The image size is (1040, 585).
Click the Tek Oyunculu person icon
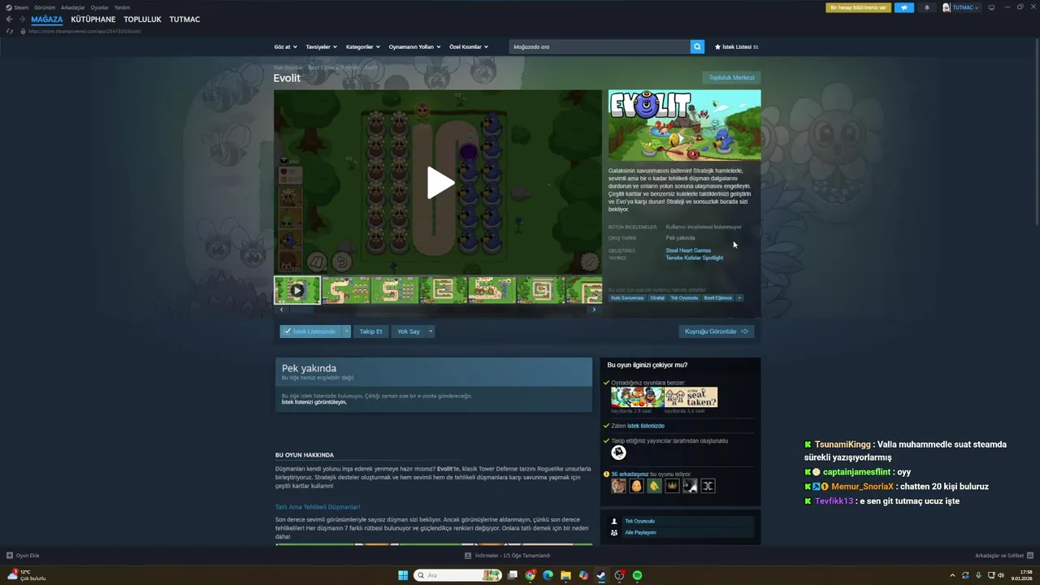[614, 521]
